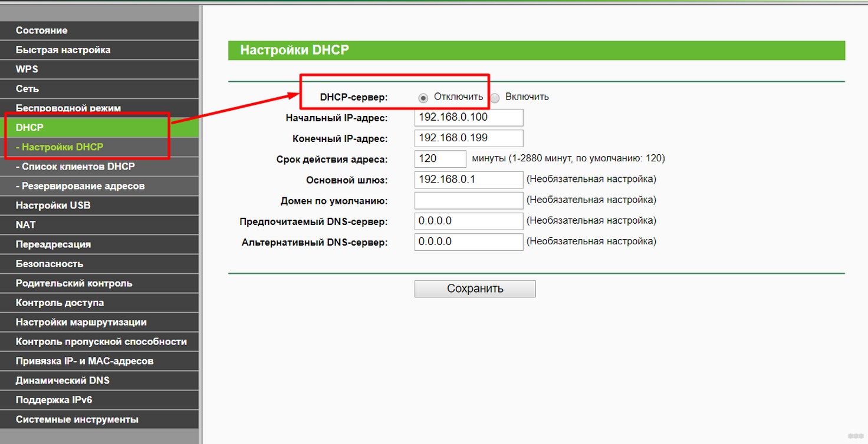The width and height of the screenshot is (868, 444).
Task: Open Динамический DNS settings
Action: click(99, 380)
